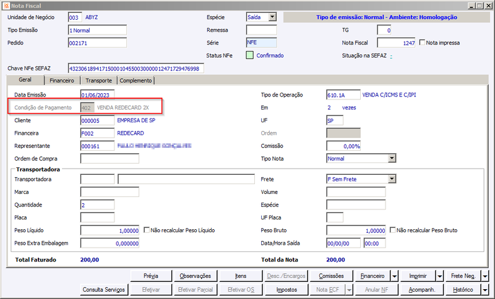Open the Complemento tab
This screenshot has width=495, height=299.
tap(136, 81)
